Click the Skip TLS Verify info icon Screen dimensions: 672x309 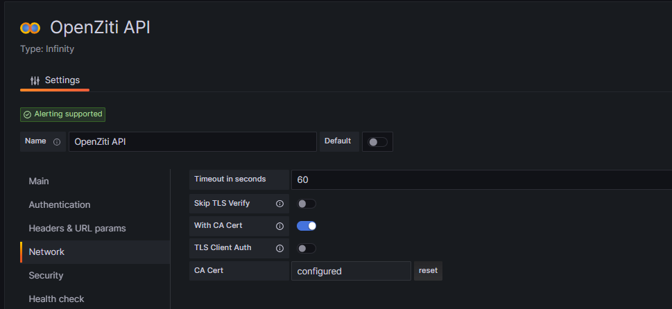[x=279, y=204]
